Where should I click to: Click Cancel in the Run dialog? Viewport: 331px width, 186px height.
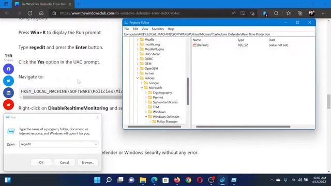[64, 162]
